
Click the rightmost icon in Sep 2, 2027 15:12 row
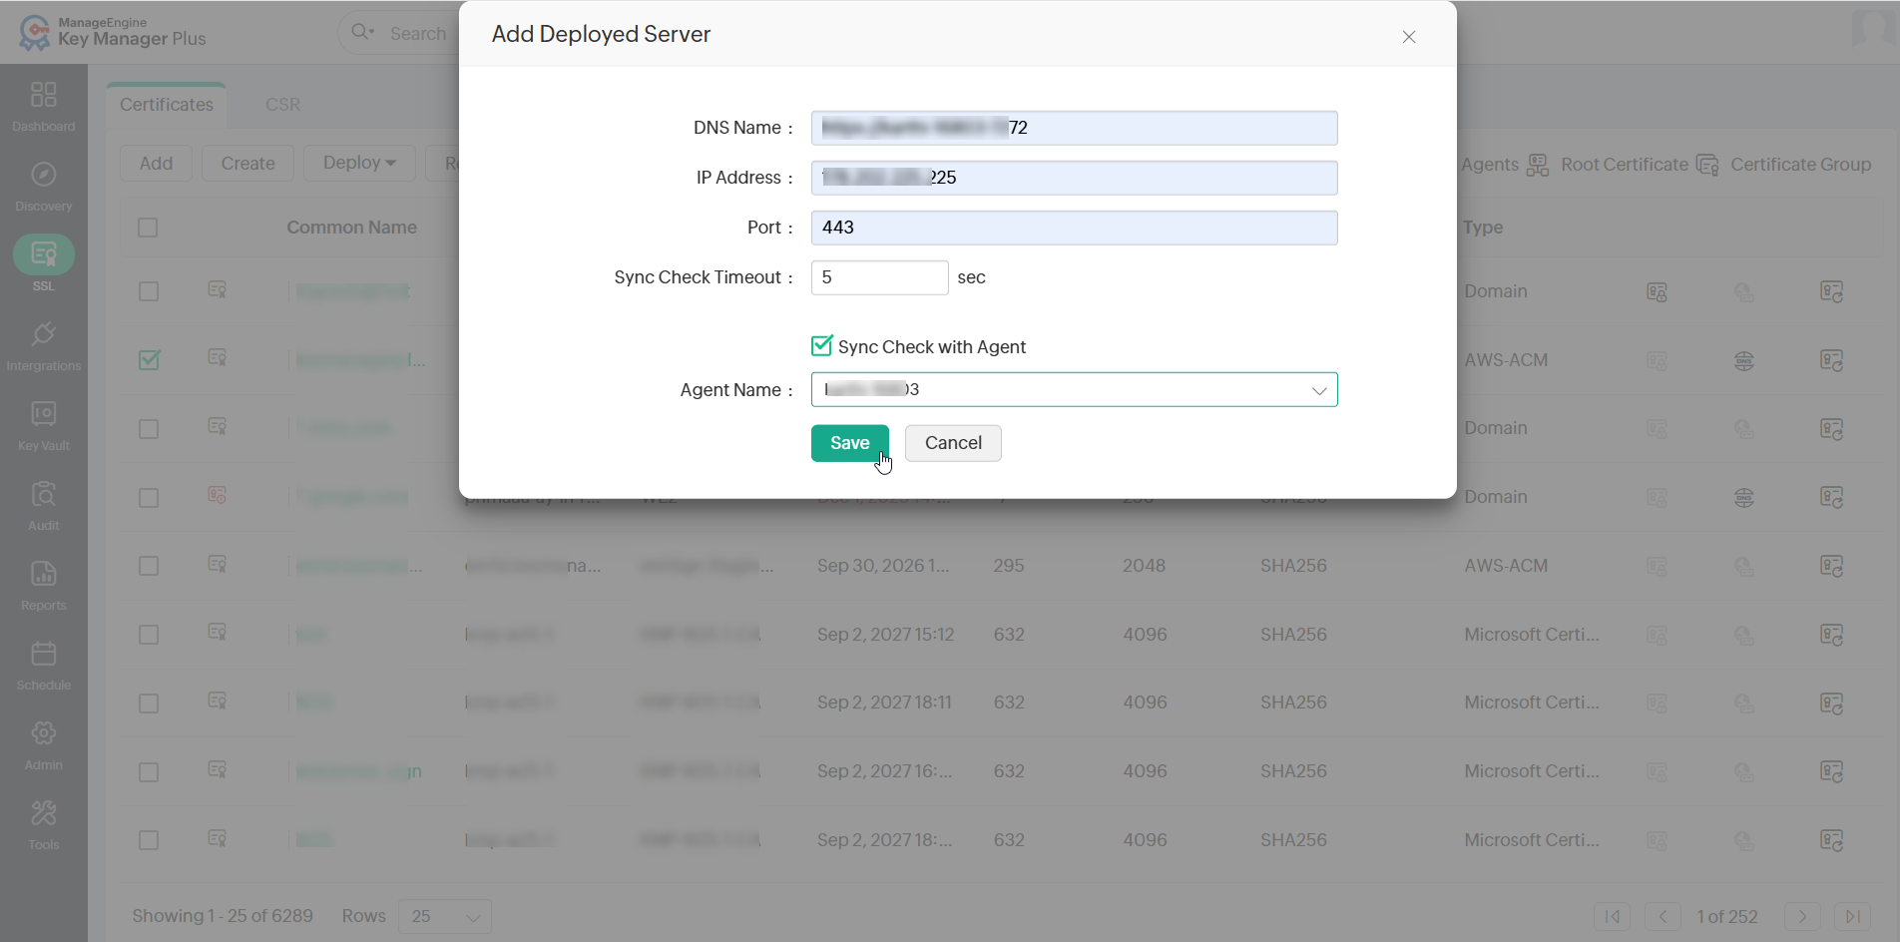point(1831,635)
